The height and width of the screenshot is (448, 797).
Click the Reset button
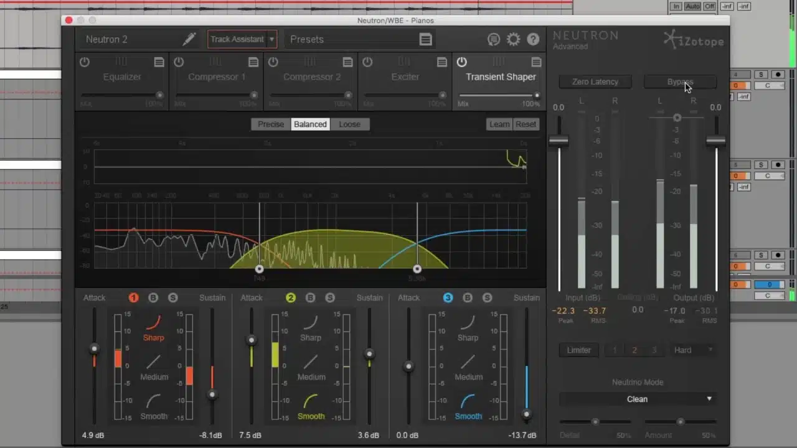coord(526,124)
